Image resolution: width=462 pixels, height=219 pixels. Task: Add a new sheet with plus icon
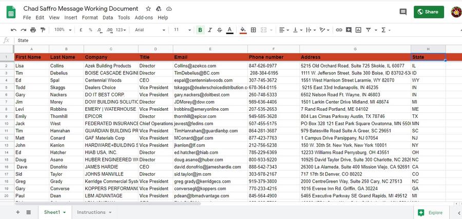[x=18, y=212]
